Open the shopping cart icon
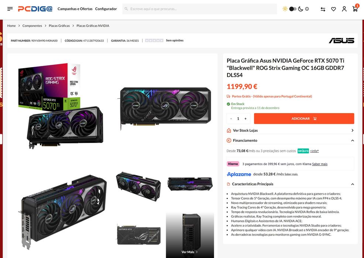This screenshot has width=364, height=258. click(x=355, y=9)
